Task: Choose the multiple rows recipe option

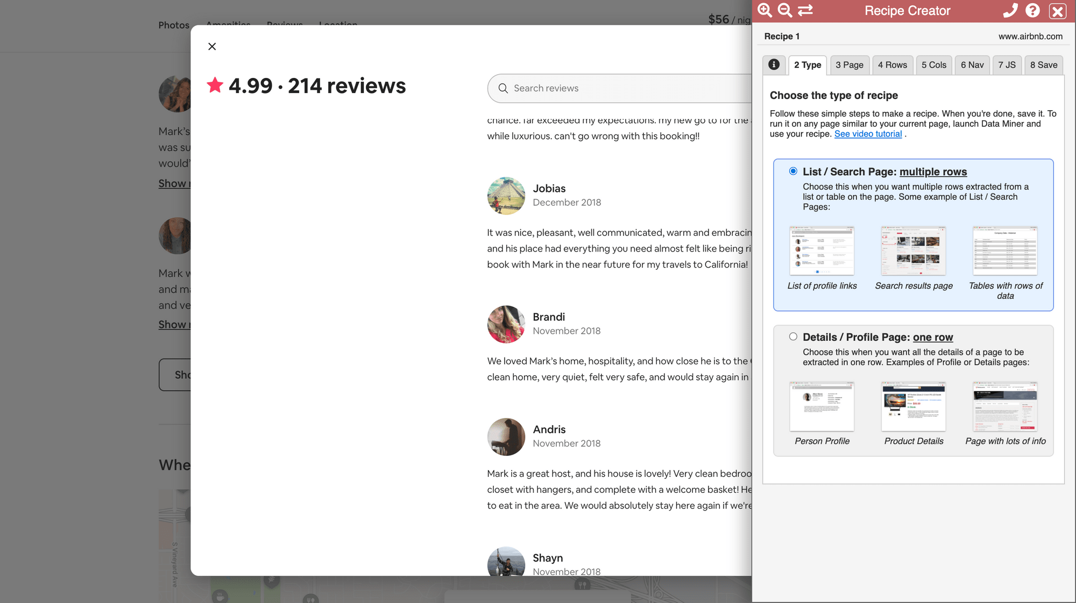Action: pyautogui.click(x=793, y=171)
